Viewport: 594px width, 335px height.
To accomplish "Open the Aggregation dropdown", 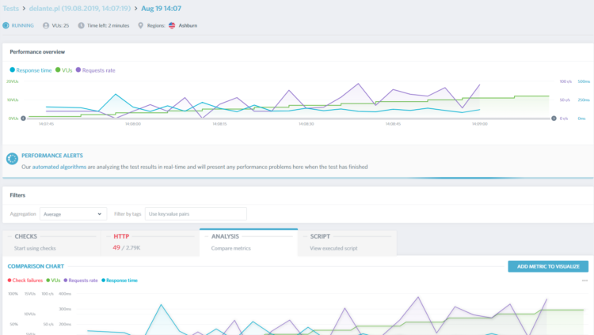I will (x=73, y=213).
